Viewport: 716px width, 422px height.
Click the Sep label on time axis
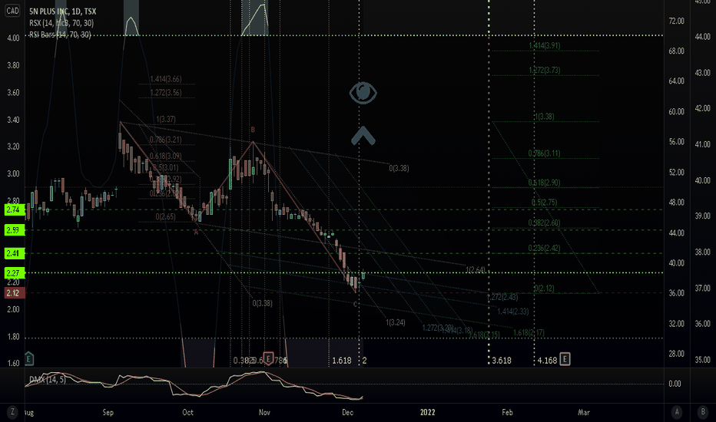click(108, 413)
